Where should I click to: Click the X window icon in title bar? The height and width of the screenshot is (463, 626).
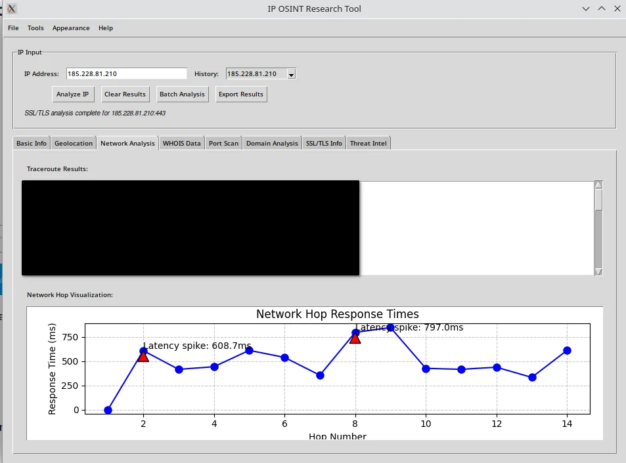click(12, 9)
